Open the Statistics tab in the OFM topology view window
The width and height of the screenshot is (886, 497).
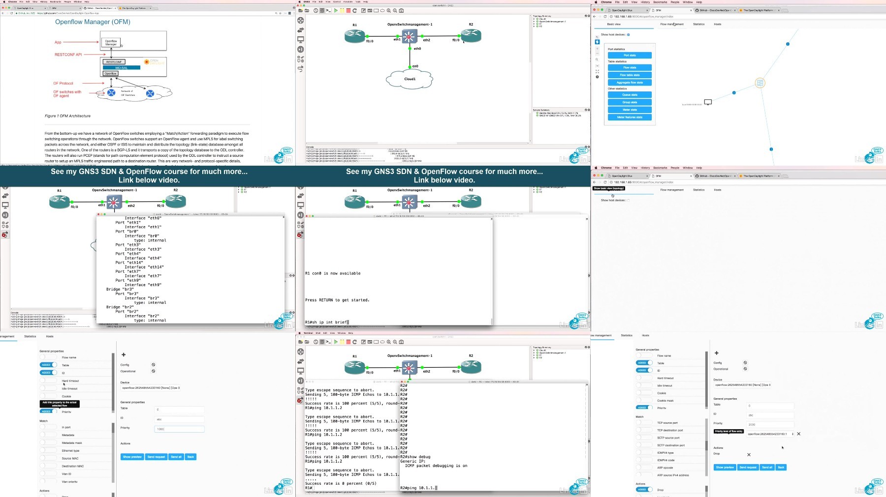pos(699,24)
